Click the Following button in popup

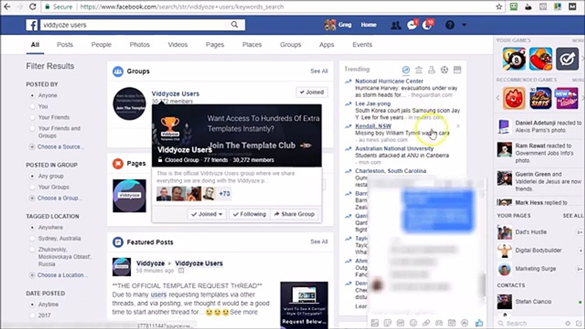(249, 214)
